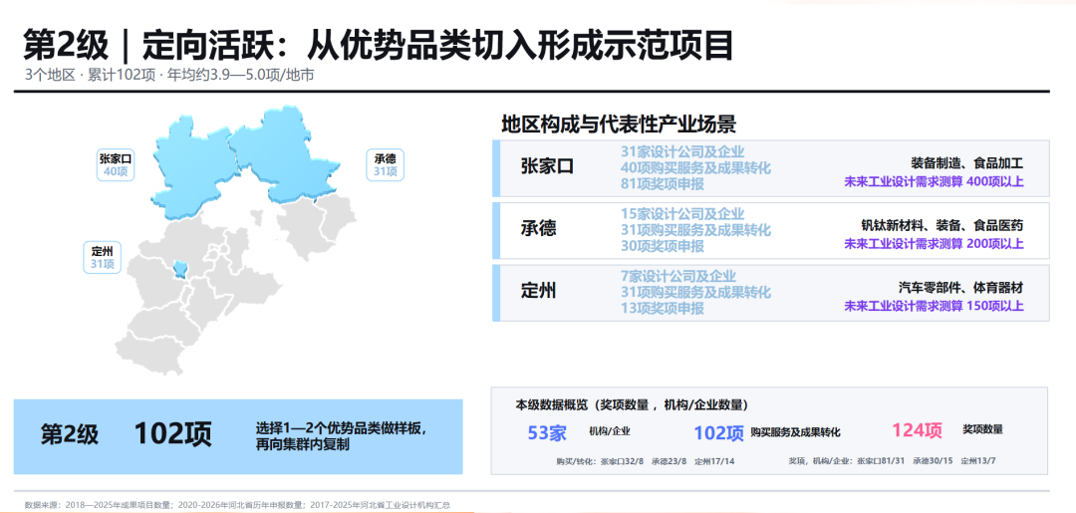
Task: Click the 数据来源 footnote text
Action: pyautogui.click(x=237, y=505)
